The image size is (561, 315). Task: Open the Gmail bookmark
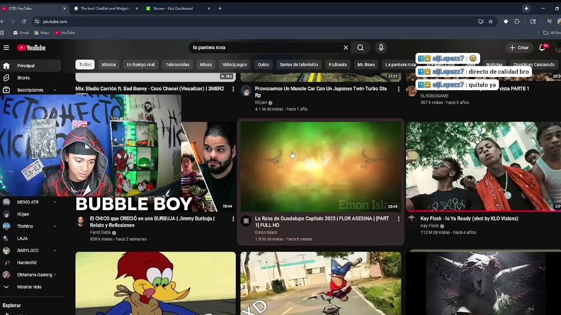tap(21, 32)
